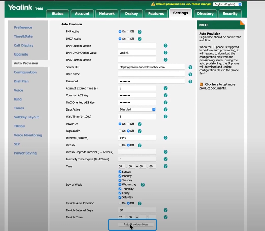The image size is (265, 231).
Task: Go to Configuration in the sidebar
Action: [x=25, y=72]
